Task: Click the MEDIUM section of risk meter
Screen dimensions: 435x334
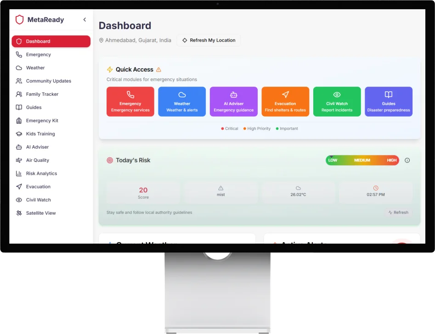Action: coord(362,160)
